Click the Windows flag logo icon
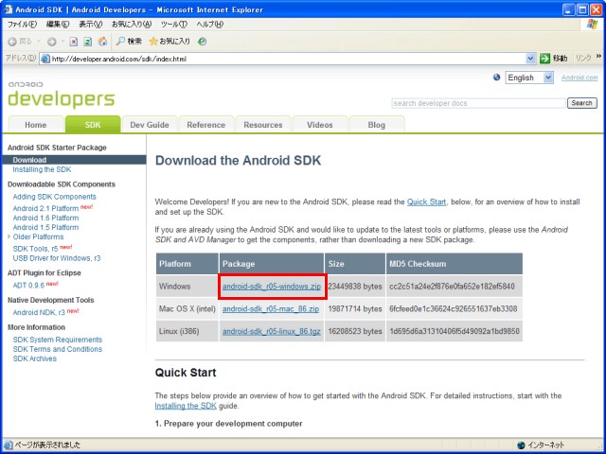This screenshot has width=606, height=454. tap(592, 25)
